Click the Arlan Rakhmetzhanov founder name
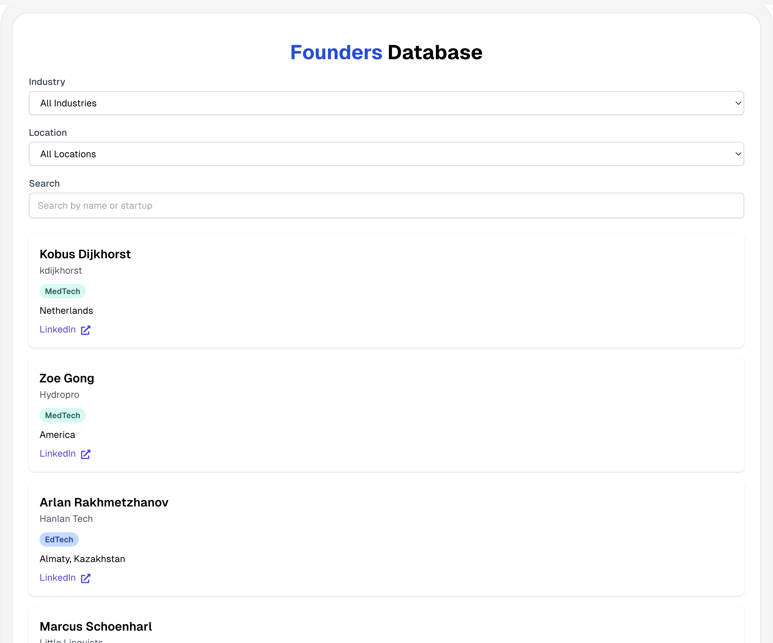773x643 pixels. (x=104, y=502)
